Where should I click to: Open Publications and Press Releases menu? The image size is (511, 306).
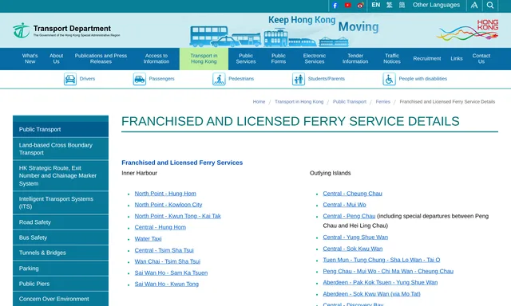101,59
